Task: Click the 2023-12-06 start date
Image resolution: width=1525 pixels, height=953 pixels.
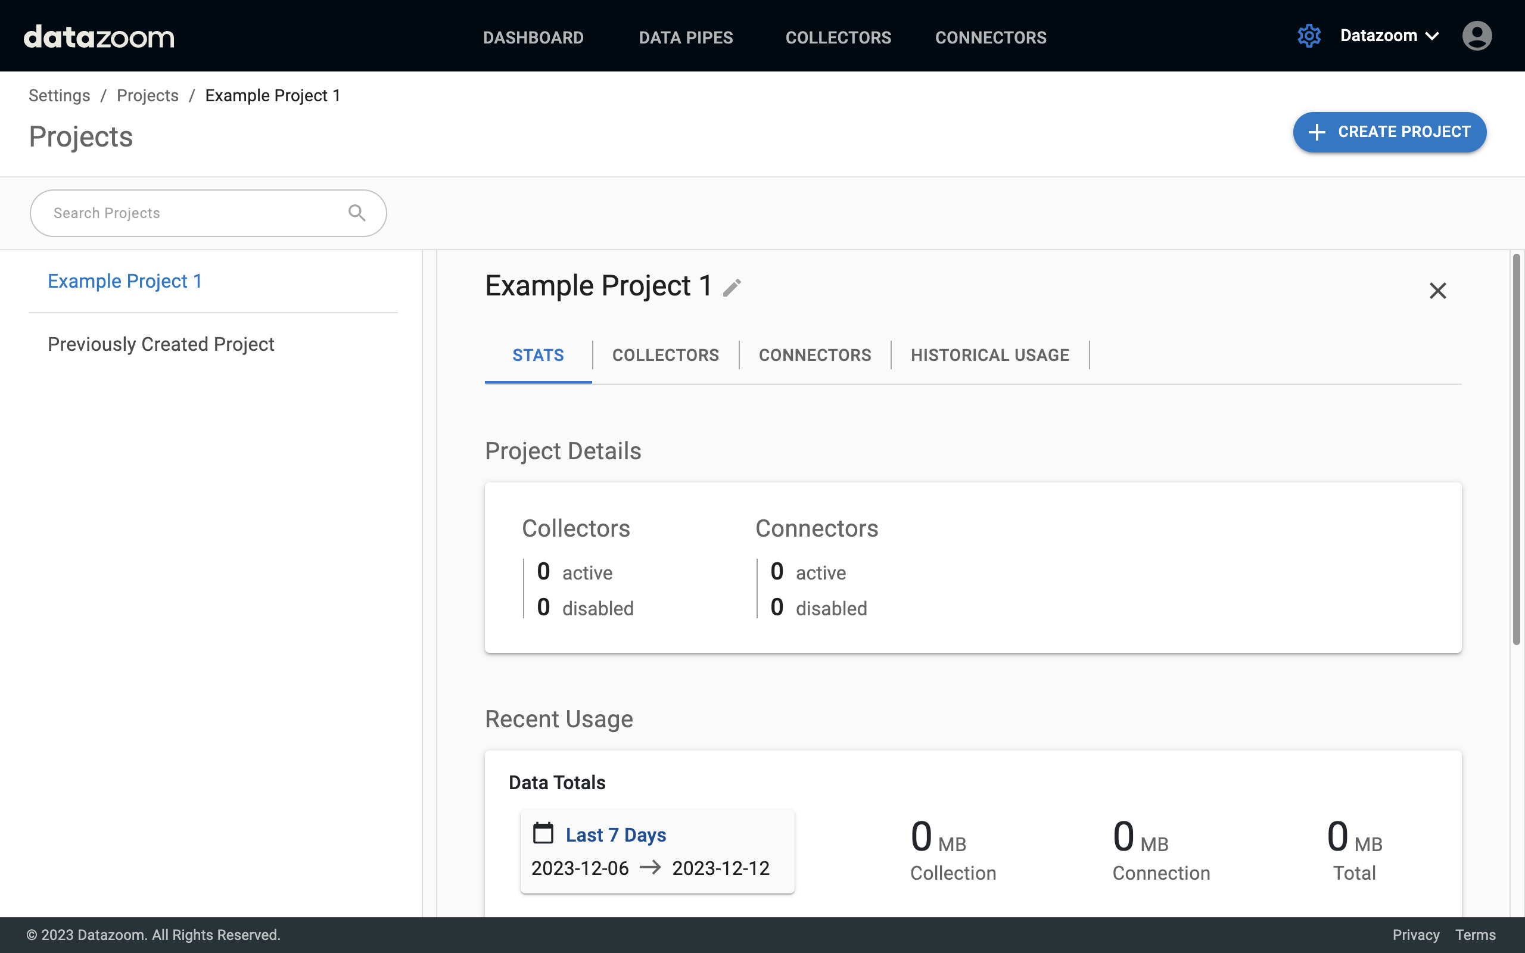Action: pyautogui.click(x=580, y=868)
